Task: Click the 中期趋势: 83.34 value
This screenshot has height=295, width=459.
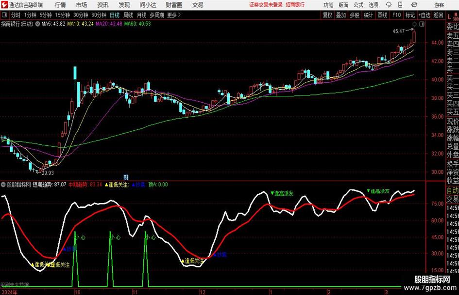Action: (x=85, y=185)
